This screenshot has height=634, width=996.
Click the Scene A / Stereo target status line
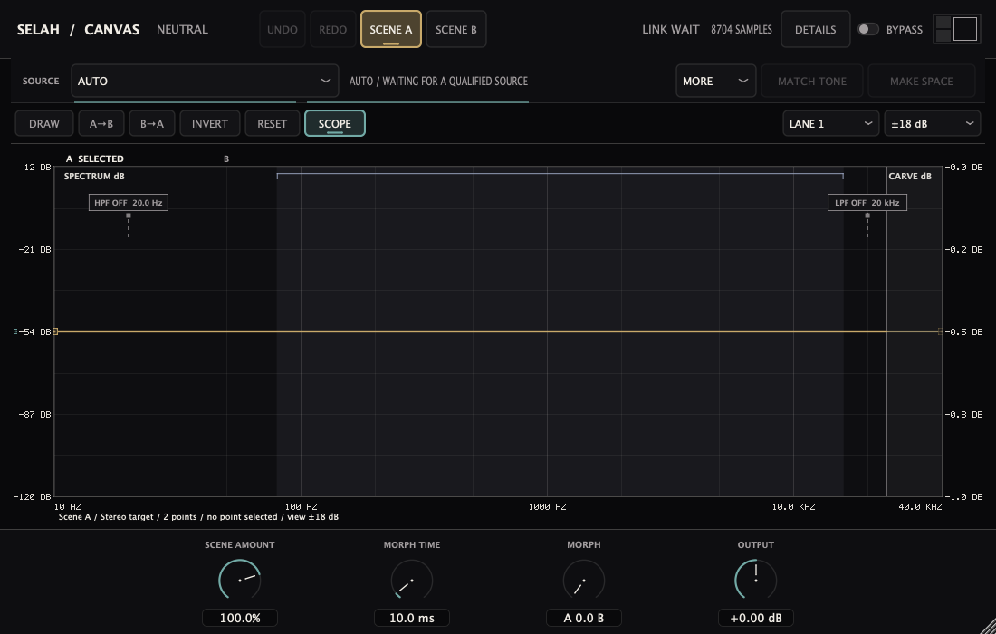click(198, 517)
